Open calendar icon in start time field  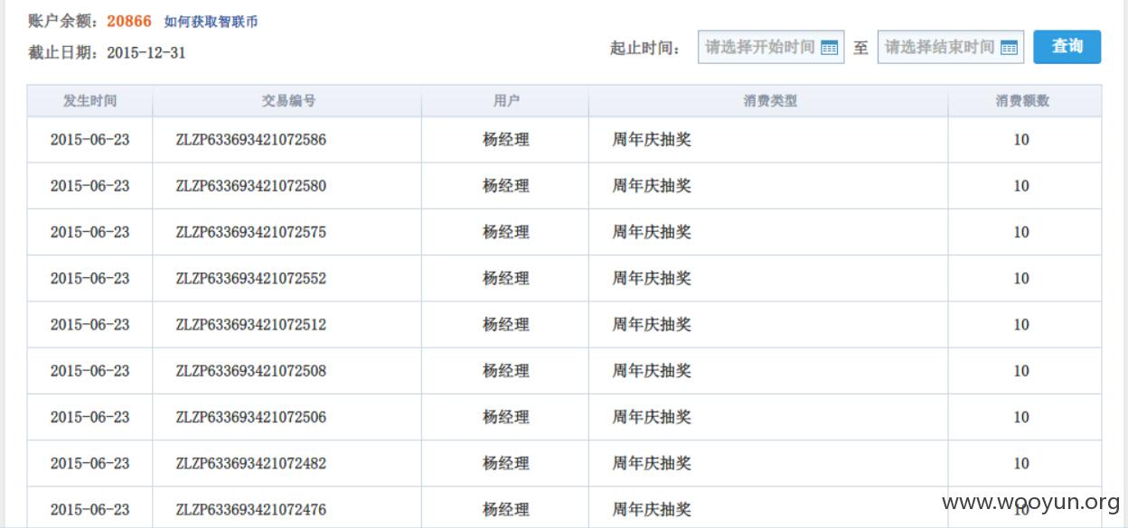click(x=829, y=48)
